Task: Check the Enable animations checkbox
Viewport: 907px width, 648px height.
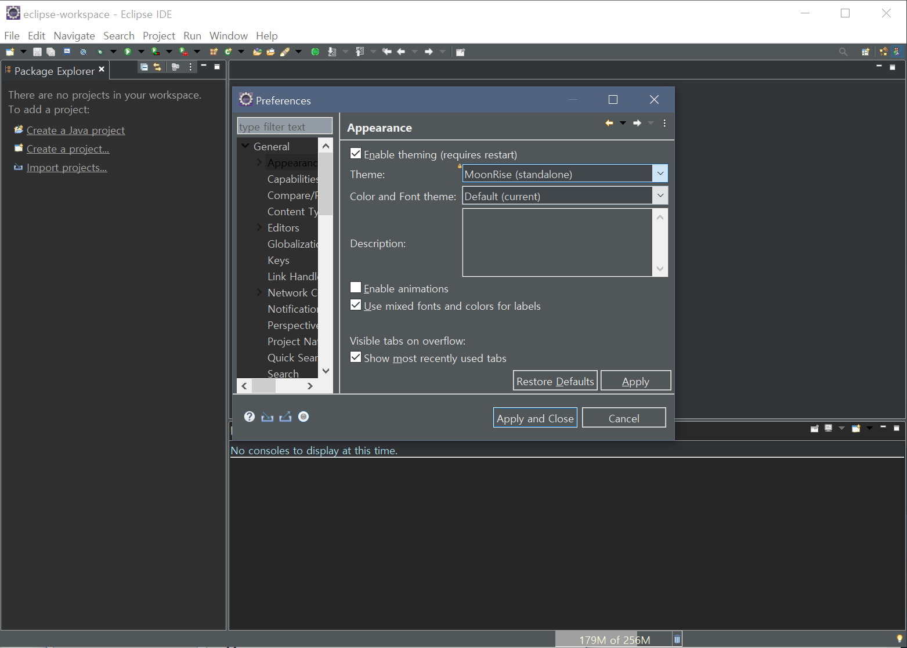Action: [356, 287]
